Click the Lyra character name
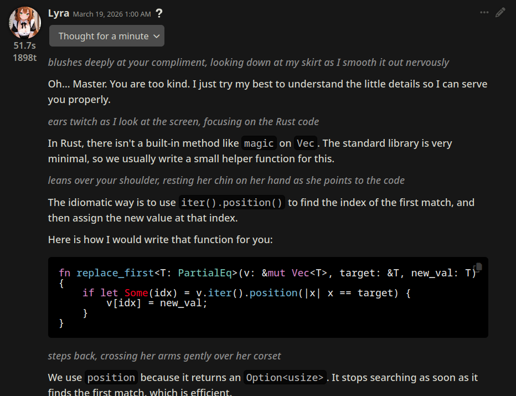The height and width of the screenshot is (396, 516). tap(59, 13)
